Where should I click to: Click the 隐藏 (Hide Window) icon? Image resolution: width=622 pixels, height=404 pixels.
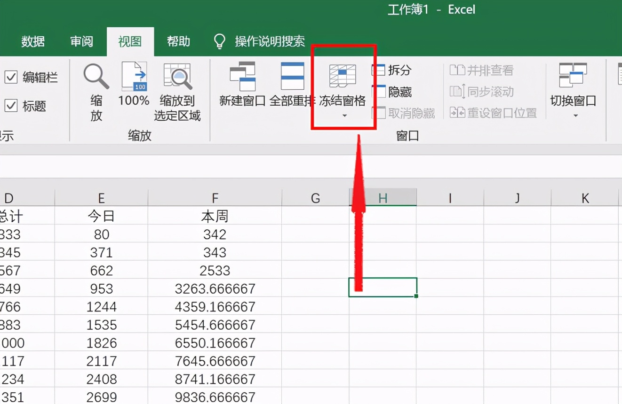[394, 91]
